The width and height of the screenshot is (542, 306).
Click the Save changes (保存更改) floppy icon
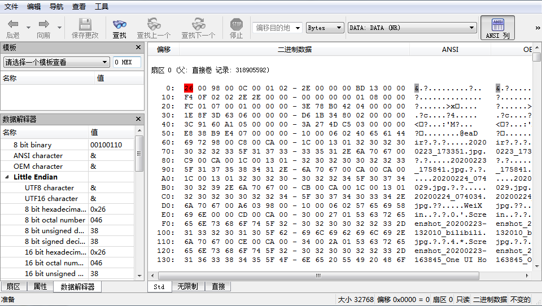[85, 24]
